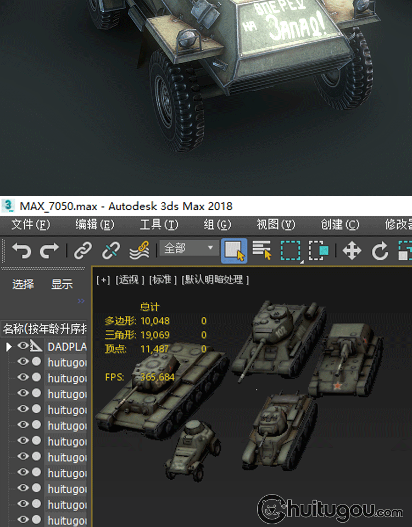This screenshot has width=412, height=527.
Task: Click the Undo arrow in the toolbar
Action: 21,251
